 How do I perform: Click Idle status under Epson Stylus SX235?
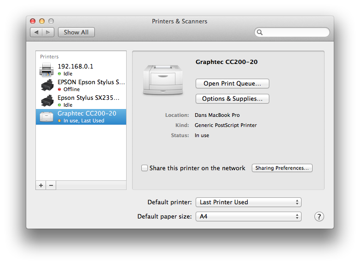pyautogui.click(x=68, y=105)
